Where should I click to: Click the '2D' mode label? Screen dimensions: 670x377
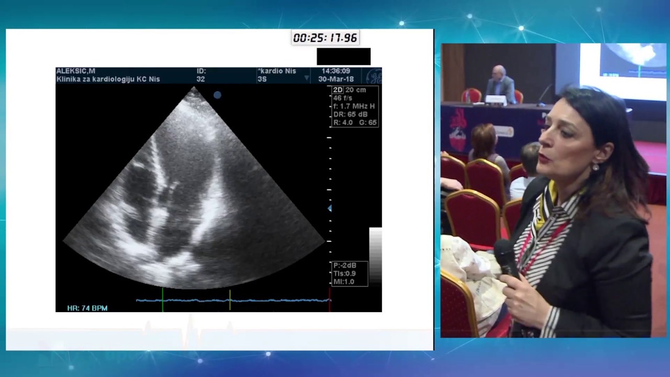point(338,90)
